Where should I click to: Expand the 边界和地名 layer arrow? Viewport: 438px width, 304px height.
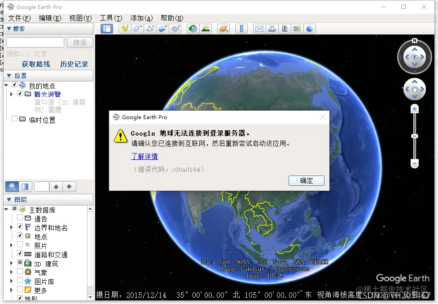tap(12, 227)
